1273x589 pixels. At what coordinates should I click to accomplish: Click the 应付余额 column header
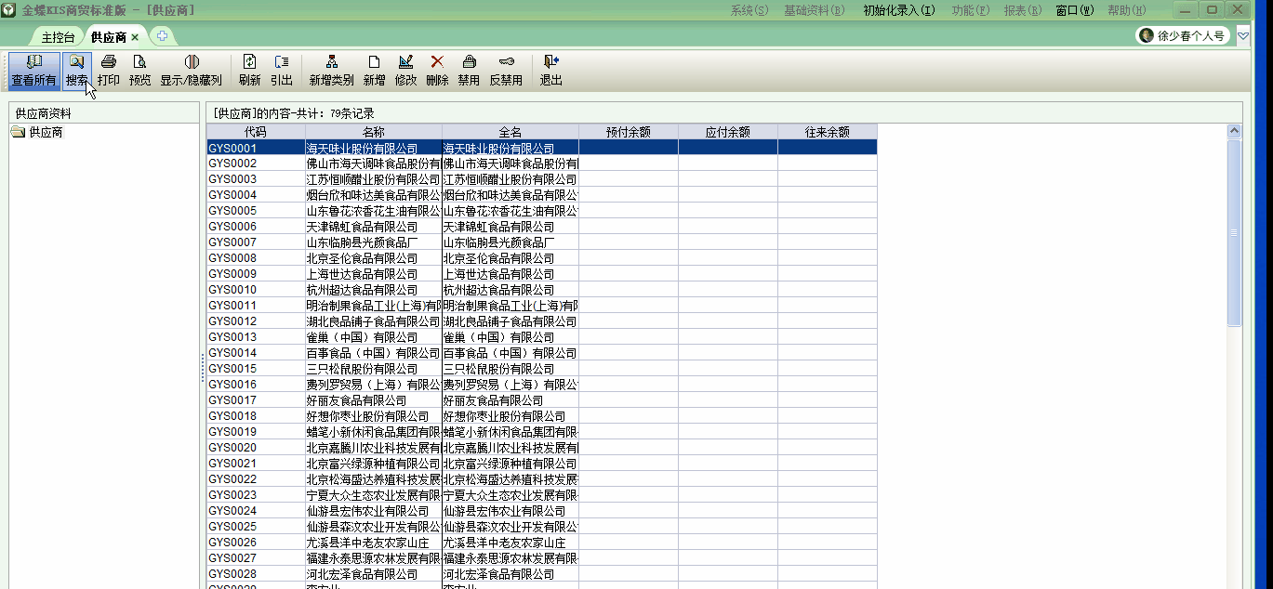[727, 132]
